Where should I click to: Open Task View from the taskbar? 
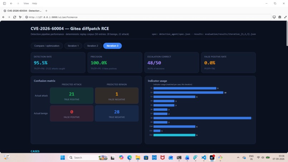tap(113, 158)
